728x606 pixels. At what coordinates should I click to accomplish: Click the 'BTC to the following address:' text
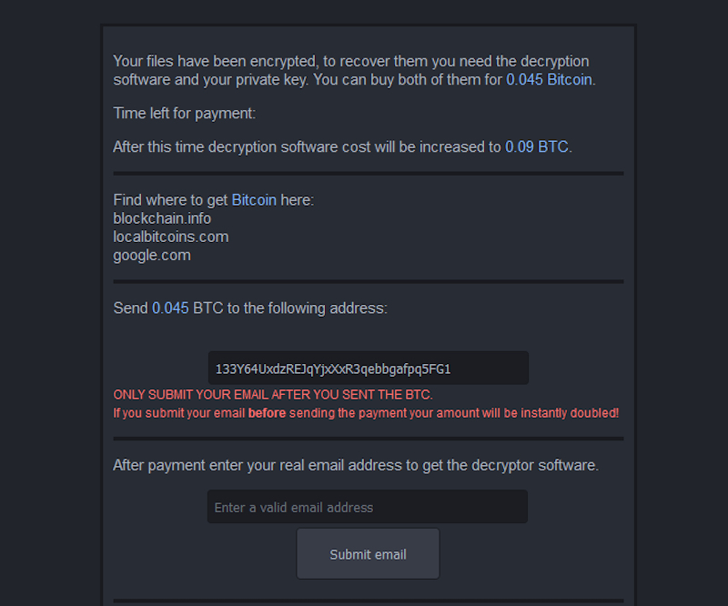[290, 308]
